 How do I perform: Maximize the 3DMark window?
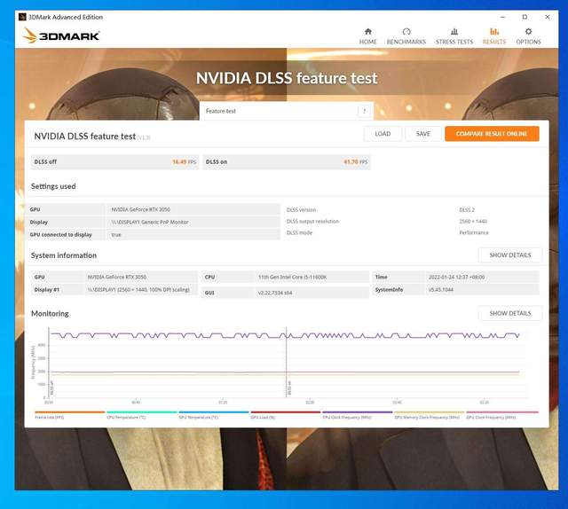(x=525, y=17)
